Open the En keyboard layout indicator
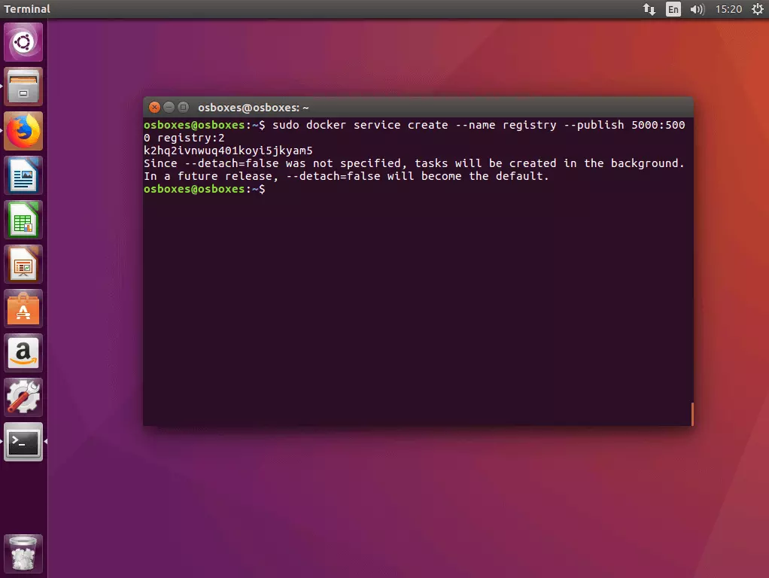 [673, 9]
